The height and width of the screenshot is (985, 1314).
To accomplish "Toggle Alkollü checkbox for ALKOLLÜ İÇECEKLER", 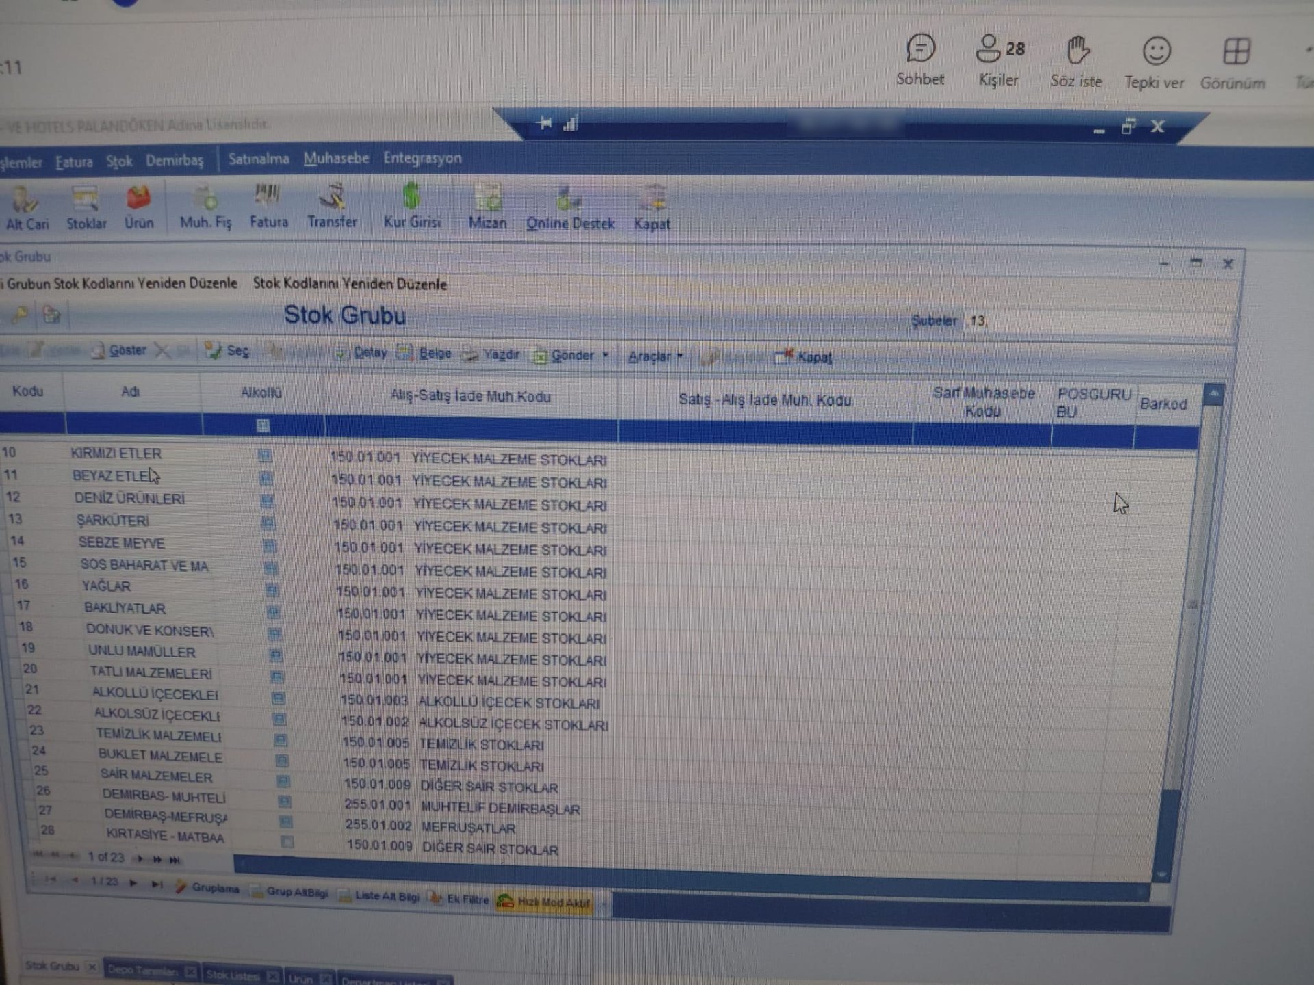I will coord(278,698).
